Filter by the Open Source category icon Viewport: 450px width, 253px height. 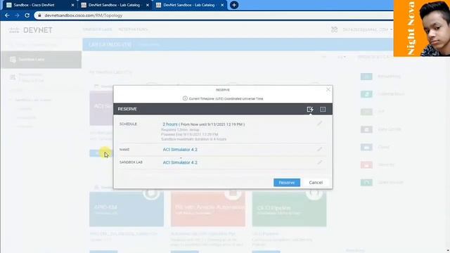coord(366,182)
